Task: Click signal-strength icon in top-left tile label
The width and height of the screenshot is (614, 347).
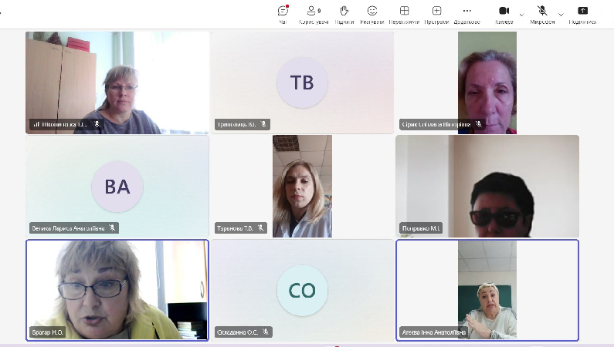Action: pyautogui.click(x=36, y=124)
